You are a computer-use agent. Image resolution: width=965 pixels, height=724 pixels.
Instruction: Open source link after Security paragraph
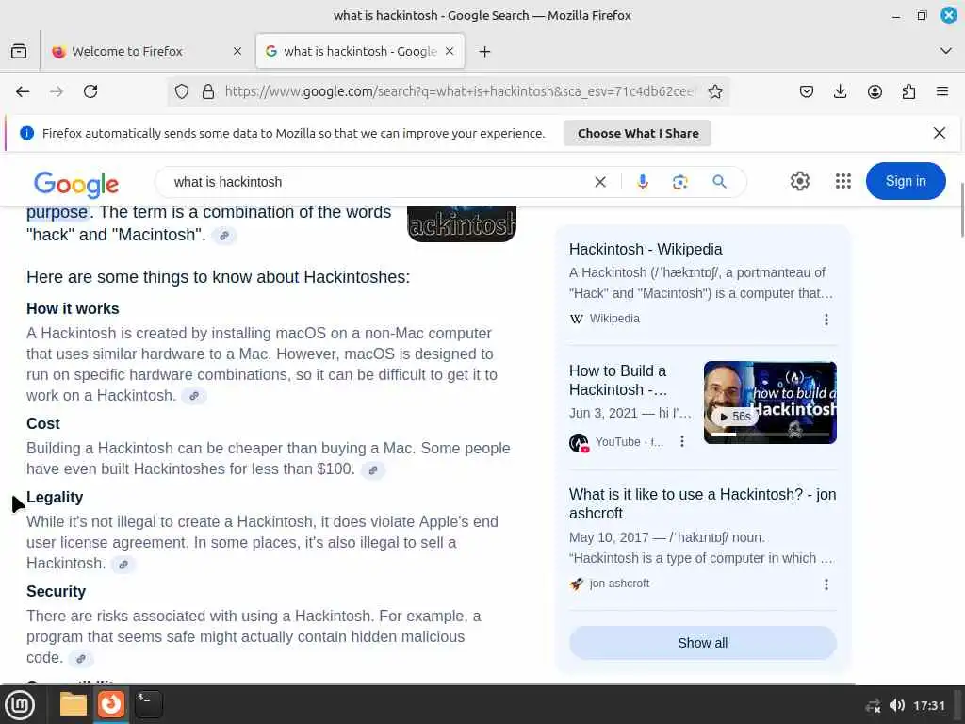tap(81, 658)
